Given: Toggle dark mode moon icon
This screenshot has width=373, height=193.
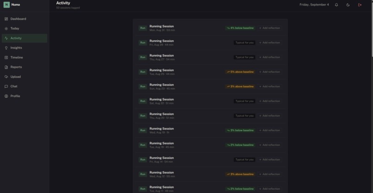Looking at the screenshot, I should pyautogui.click(x=348, y=5).
